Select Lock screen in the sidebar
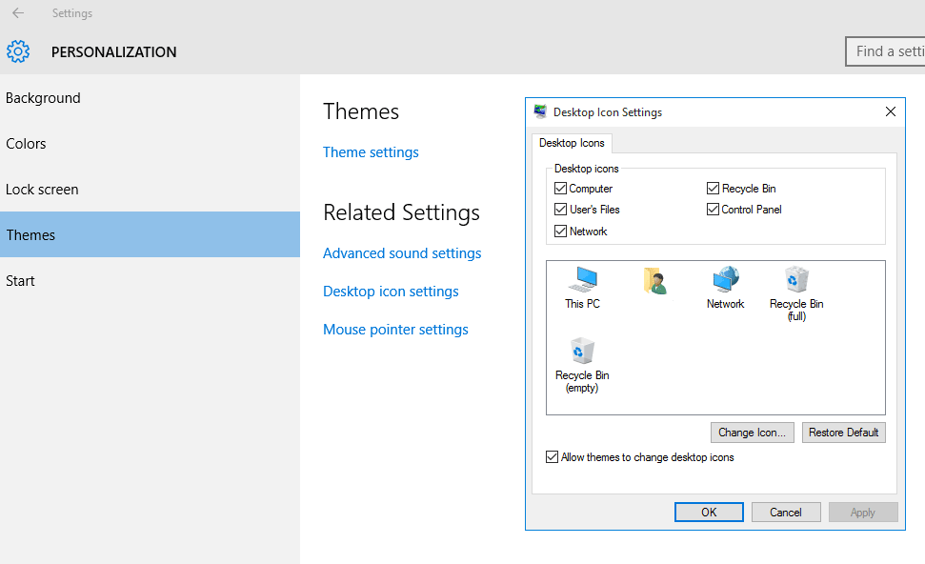925x564 pixels. click(42, 189)
